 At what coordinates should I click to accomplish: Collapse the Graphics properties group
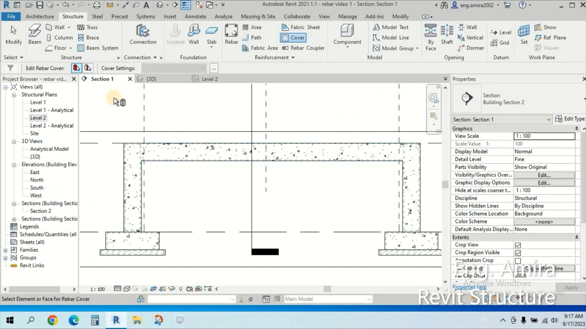pyautogui.click(x=577, y=129)
